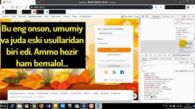Screen dimensions: 195x109
Task: Open the Computed pane tab
Action: [x=154, y=58]
